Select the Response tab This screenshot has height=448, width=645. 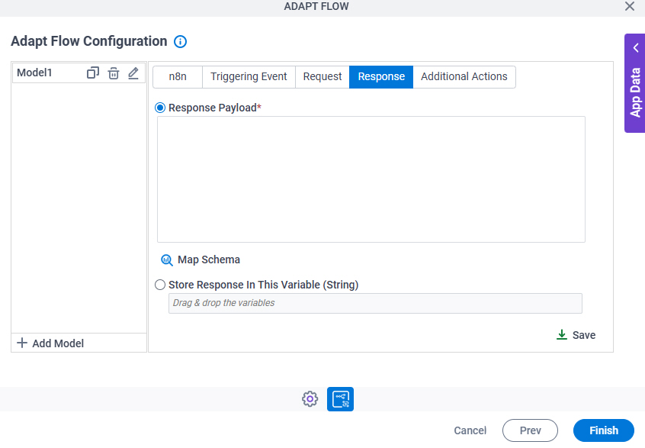click(x=381, y=76)
